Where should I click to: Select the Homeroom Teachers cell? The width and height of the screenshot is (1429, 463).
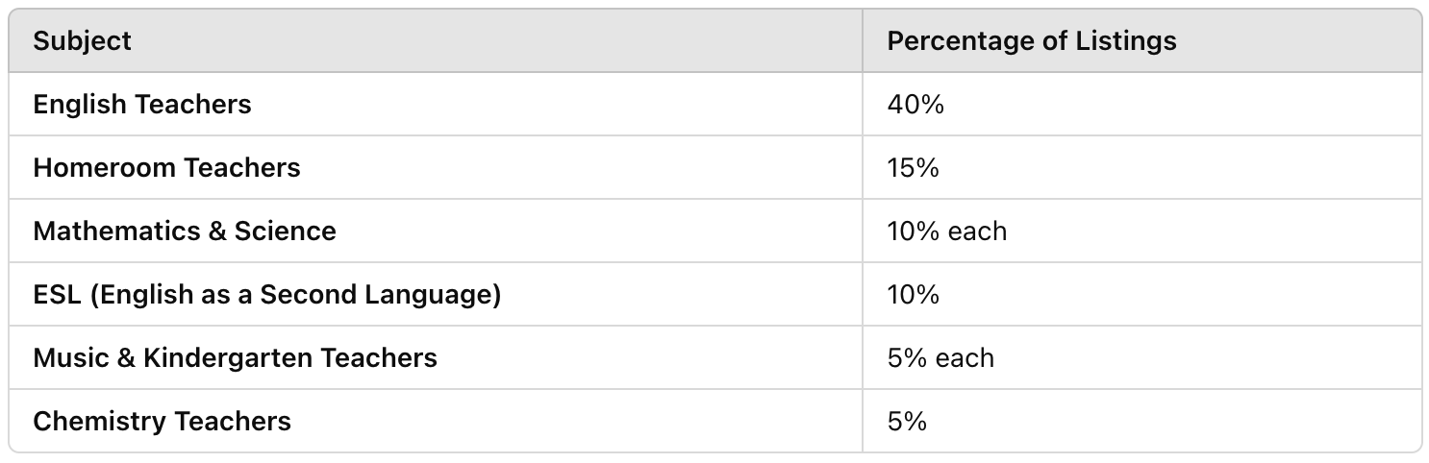pos(436,168)
